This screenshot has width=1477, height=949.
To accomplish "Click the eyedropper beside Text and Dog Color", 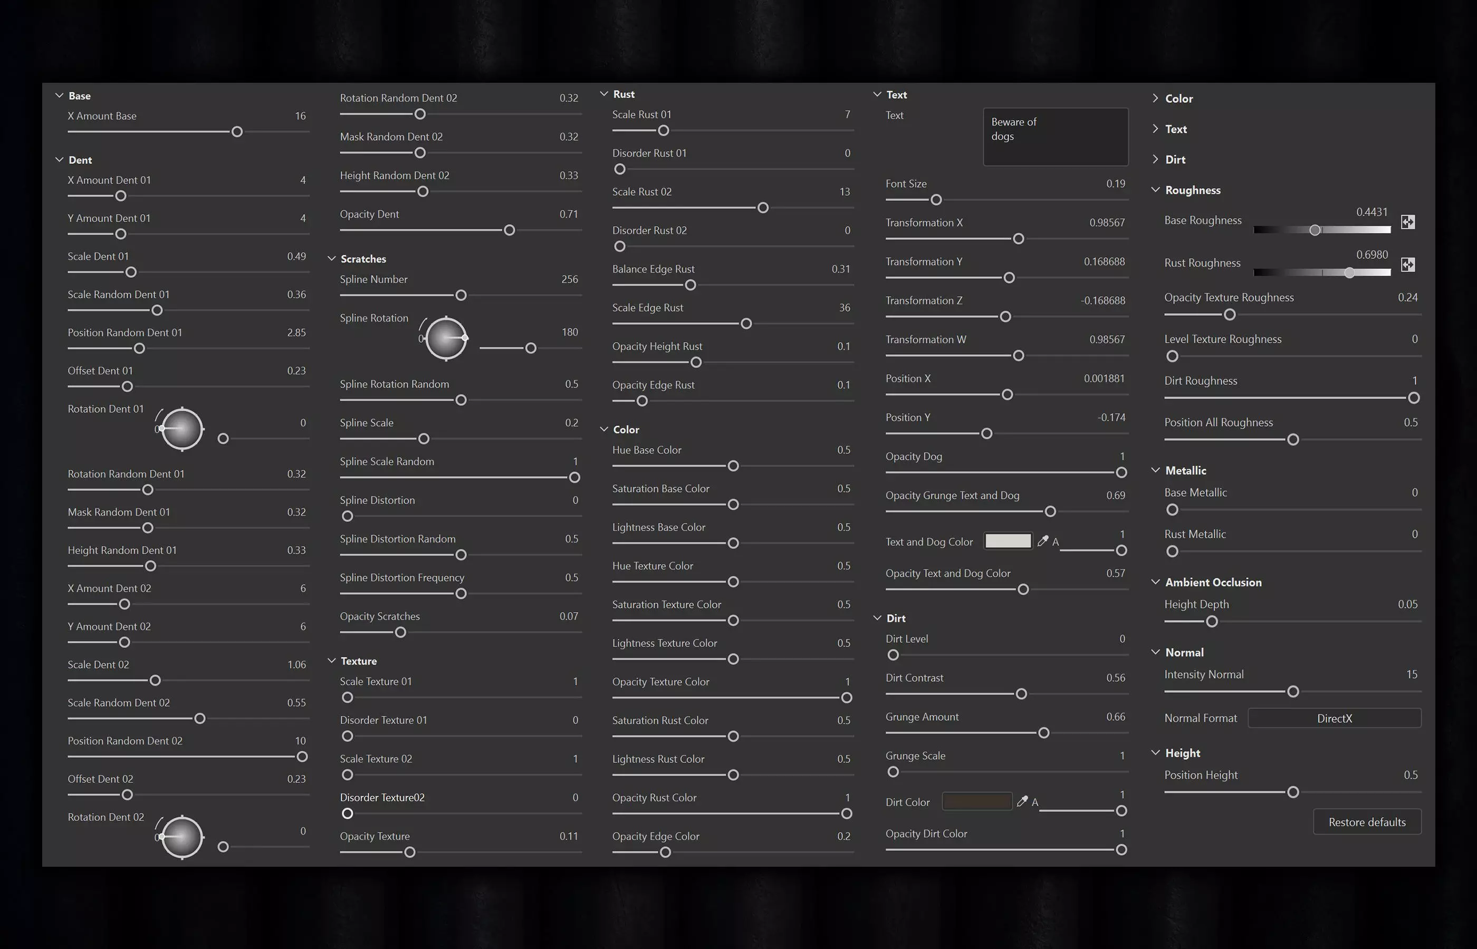I will coord(1042,541).
